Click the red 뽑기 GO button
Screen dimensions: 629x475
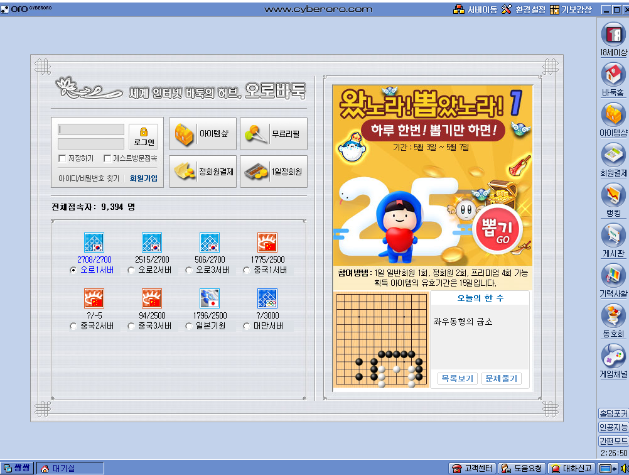coord(497,230)
